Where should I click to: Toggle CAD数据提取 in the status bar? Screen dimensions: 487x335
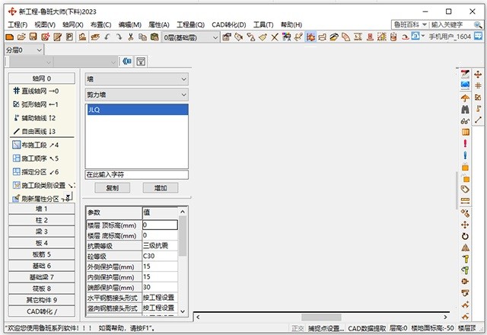(367, 328)
